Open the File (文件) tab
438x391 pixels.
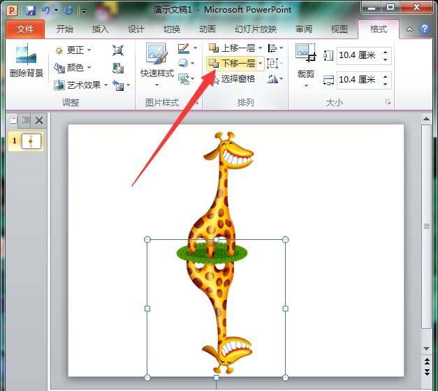(25, 29)
